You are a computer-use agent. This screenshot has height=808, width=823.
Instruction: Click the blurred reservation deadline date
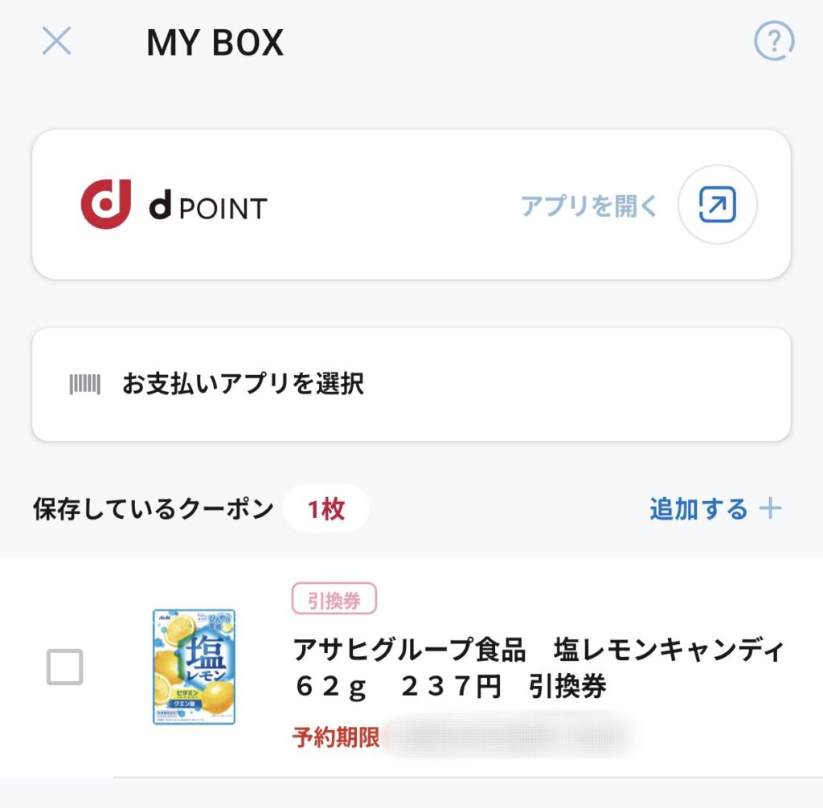(508, 736)
